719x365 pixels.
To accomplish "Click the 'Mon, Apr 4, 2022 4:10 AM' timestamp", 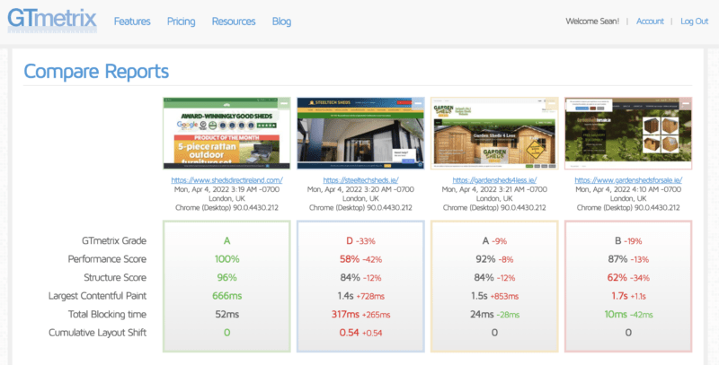I will [628, 189].
